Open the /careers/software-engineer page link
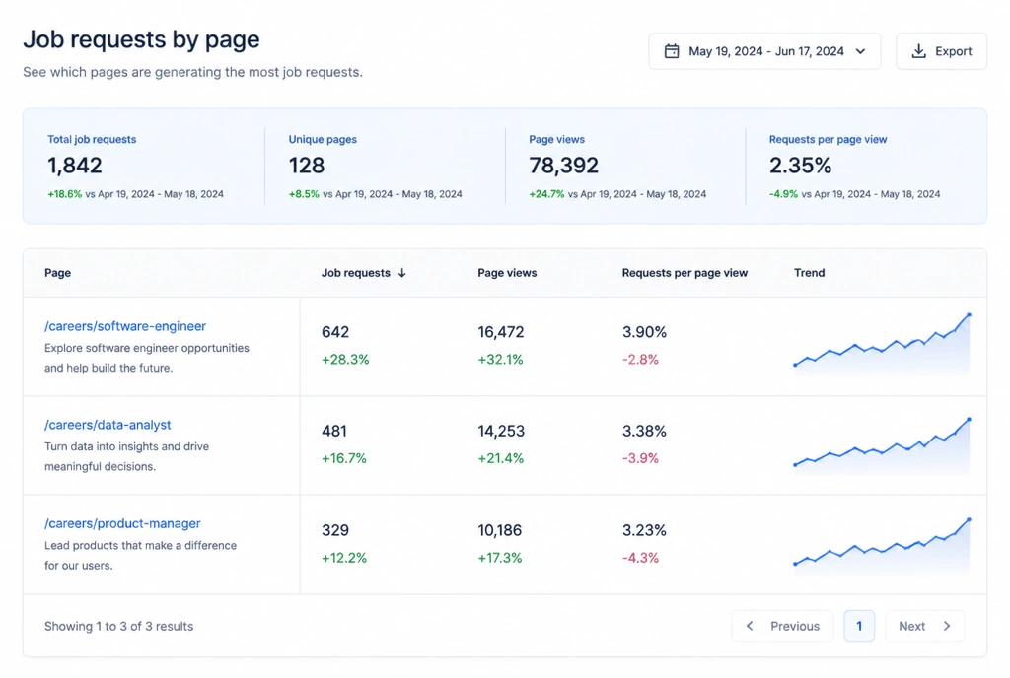This screenshot has width=1010, height=678. [125, 326]
